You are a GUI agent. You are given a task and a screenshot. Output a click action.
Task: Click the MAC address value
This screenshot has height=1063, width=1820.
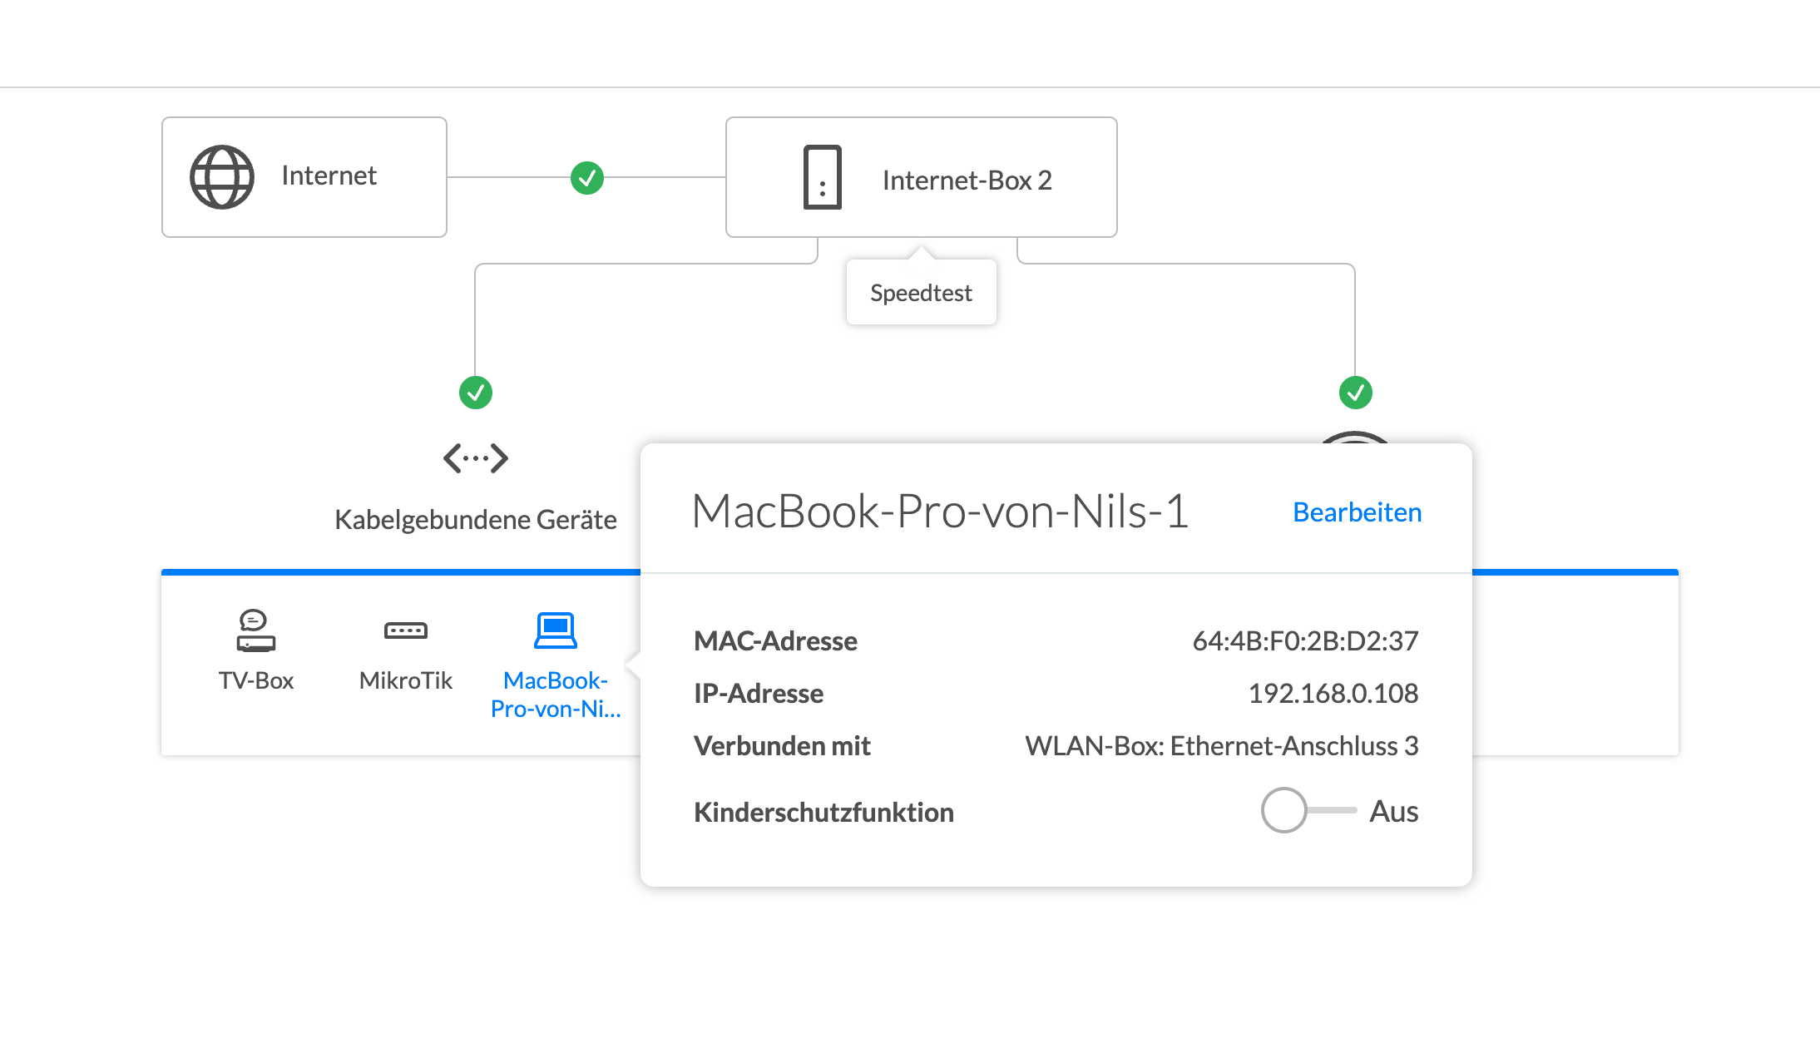click(x=1304, y=640)
